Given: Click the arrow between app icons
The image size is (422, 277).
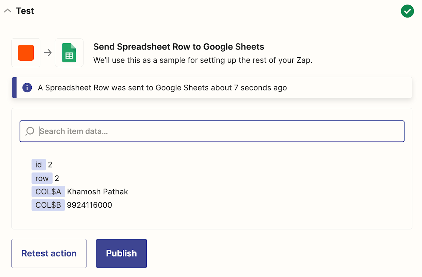Looking at the screenshot, I should (x=48, y=53).
